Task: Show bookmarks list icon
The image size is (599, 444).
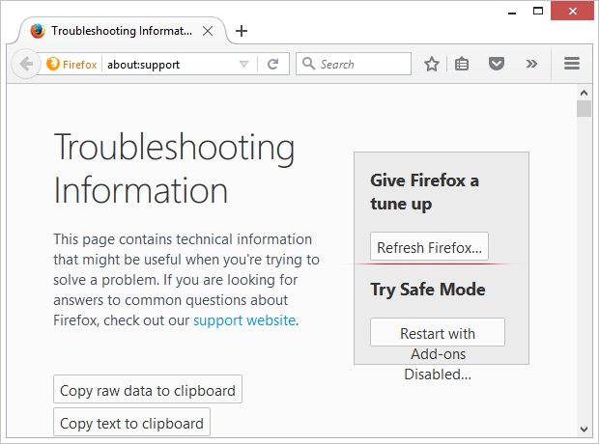Action: point(462,64)
